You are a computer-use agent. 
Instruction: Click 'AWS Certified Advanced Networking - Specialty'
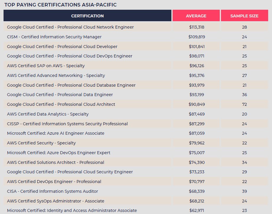coord(56,75)
